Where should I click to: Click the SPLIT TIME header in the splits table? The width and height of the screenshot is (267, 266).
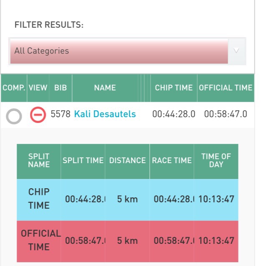pos(83,161)
